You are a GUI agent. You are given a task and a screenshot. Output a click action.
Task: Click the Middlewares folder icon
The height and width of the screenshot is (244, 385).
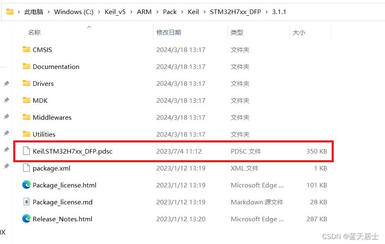point(26,117)
